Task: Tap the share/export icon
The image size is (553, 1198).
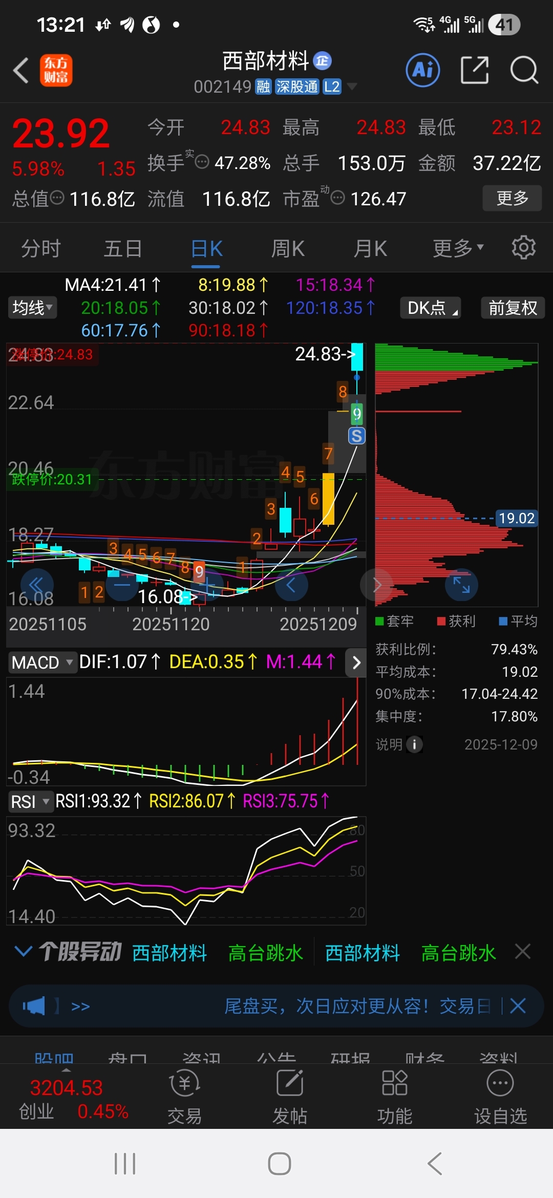Action: (474, 70)
